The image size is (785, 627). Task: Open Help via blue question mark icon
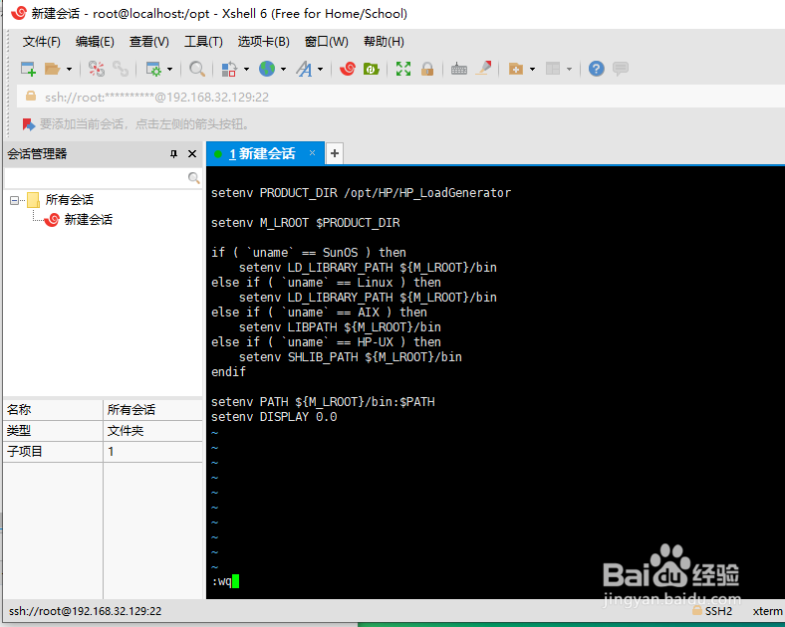coord(597,69)
